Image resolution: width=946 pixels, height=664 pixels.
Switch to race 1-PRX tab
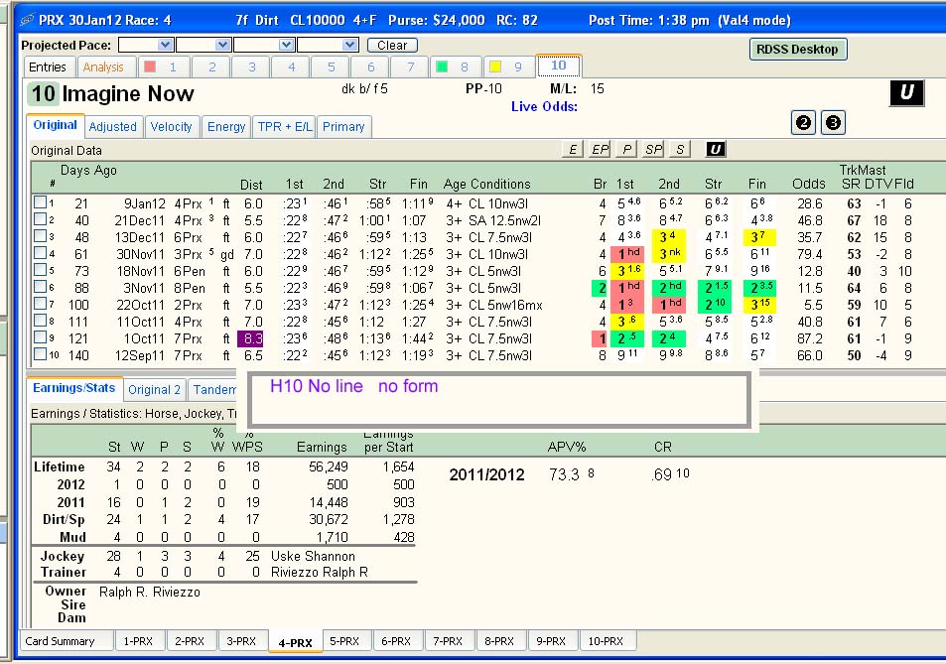(138, 641)
